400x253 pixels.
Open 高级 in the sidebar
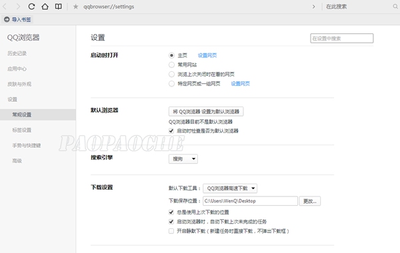click(17, 160)
